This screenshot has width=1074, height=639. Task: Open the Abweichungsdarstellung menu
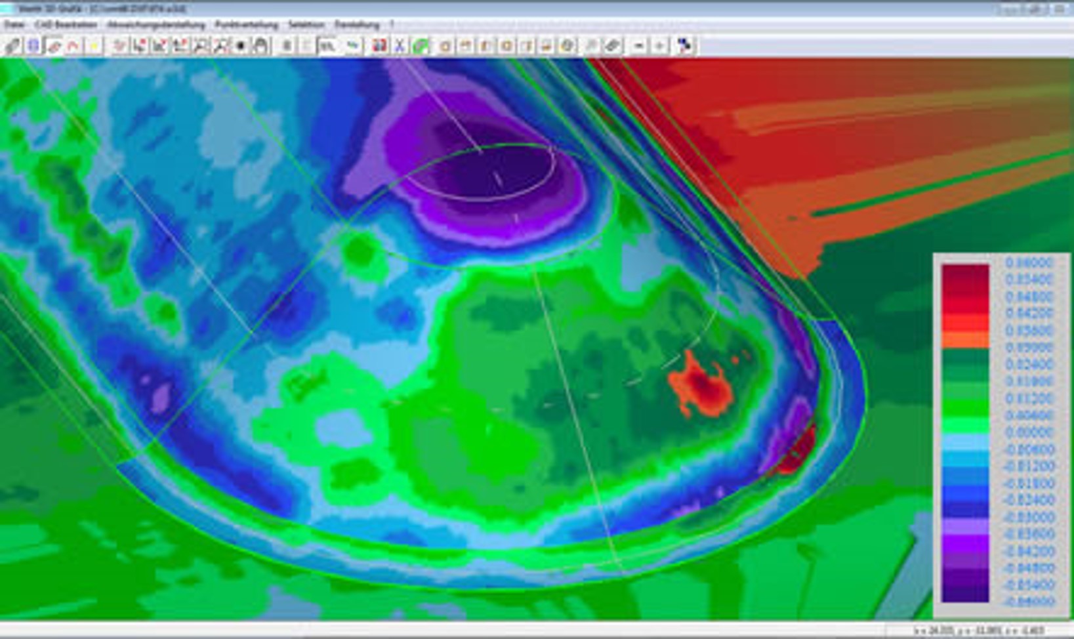[x=156, y=25]
